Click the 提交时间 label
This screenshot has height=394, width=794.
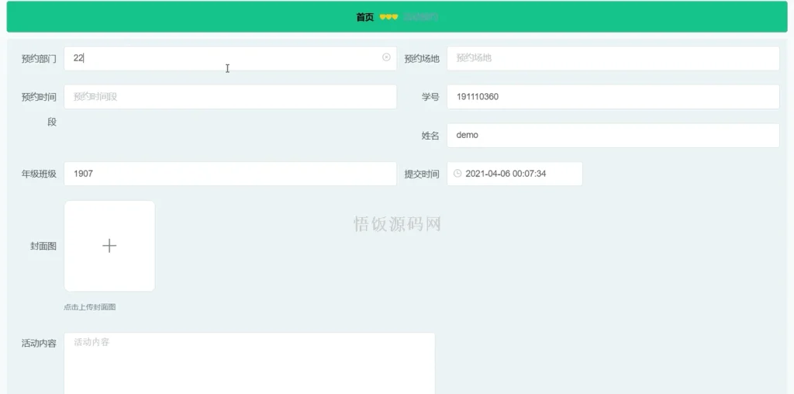[x=422, y=174]
